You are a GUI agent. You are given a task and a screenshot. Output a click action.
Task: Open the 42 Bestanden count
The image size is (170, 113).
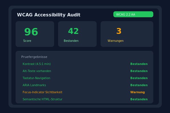coord(73,31)
